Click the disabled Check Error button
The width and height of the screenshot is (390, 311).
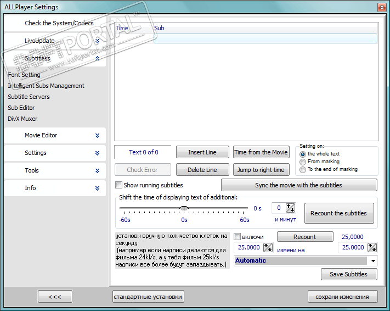point(143,170)
